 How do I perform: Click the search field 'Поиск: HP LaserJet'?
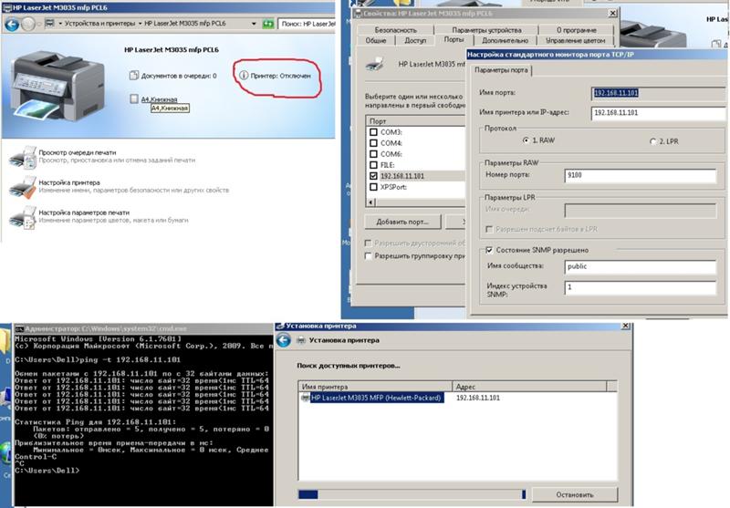(x=307, y=24)
